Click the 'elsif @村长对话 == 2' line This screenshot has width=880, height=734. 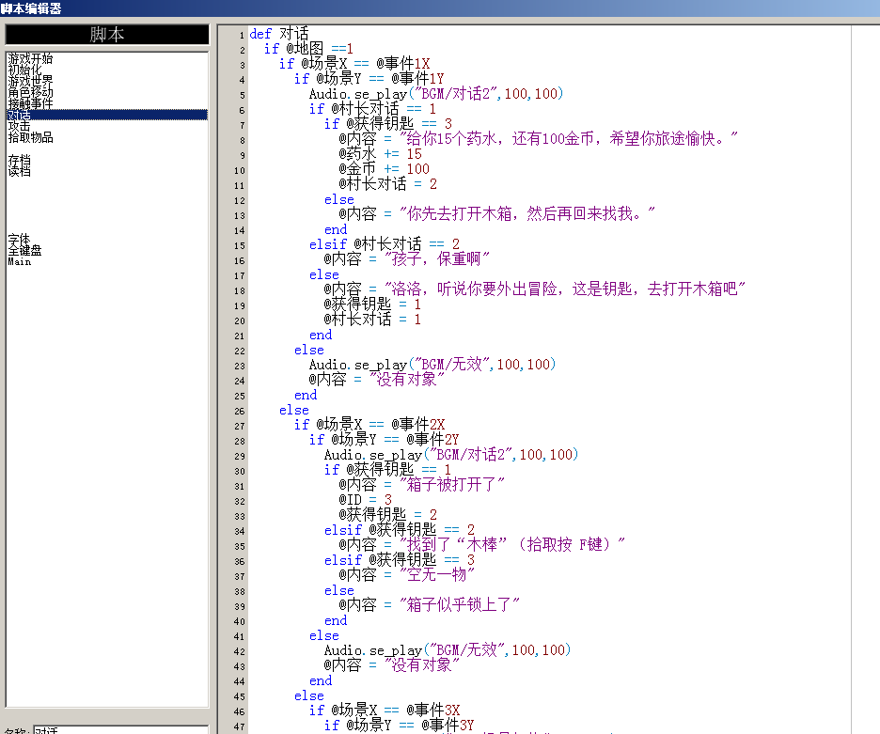385,244
